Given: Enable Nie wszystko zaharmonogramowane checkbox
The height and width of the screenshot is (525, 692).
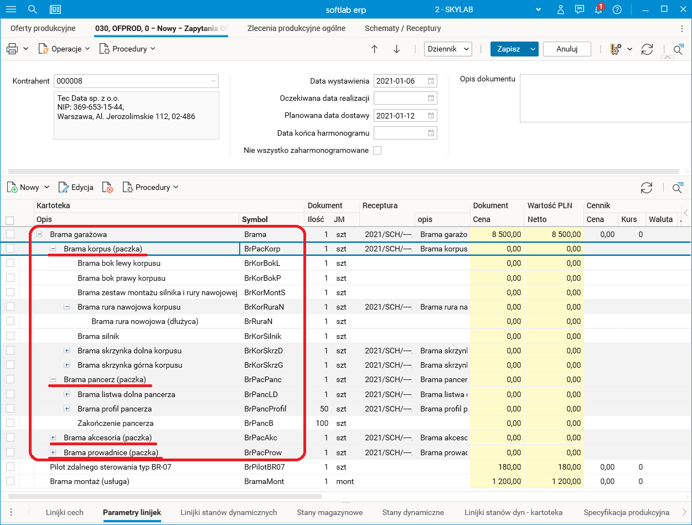Looking at the screenshot, I should (x=377, y=150).
